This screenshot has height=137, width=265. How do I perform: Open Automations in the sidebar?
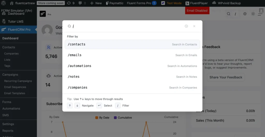(x=11, y=109)
